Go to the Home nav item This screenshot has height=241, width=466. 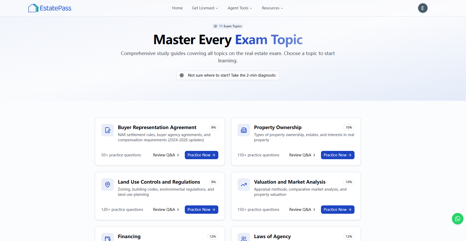177,8
